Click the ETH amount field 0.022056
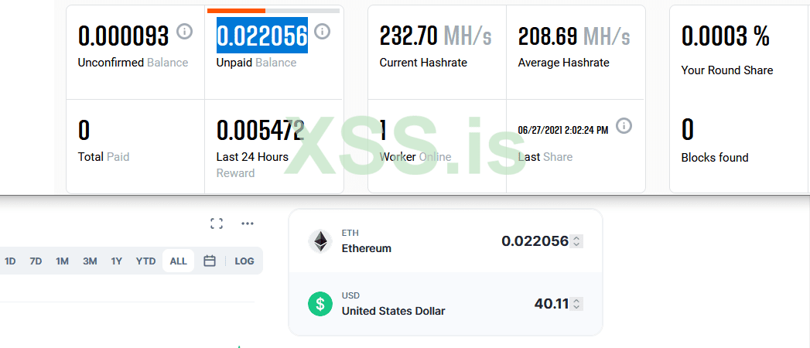810x348 pixels. (535, 241)
